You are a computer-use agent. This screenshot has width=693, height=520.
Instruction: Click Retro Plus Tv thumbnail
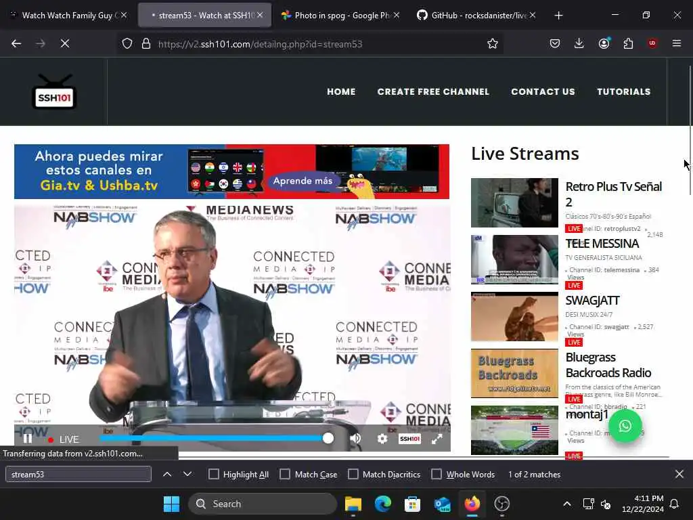[514, 202]
